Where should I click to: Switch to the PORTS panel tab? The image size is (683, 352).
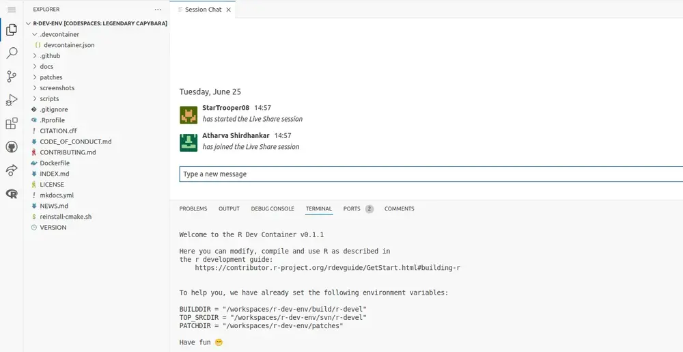click(352, 208)
